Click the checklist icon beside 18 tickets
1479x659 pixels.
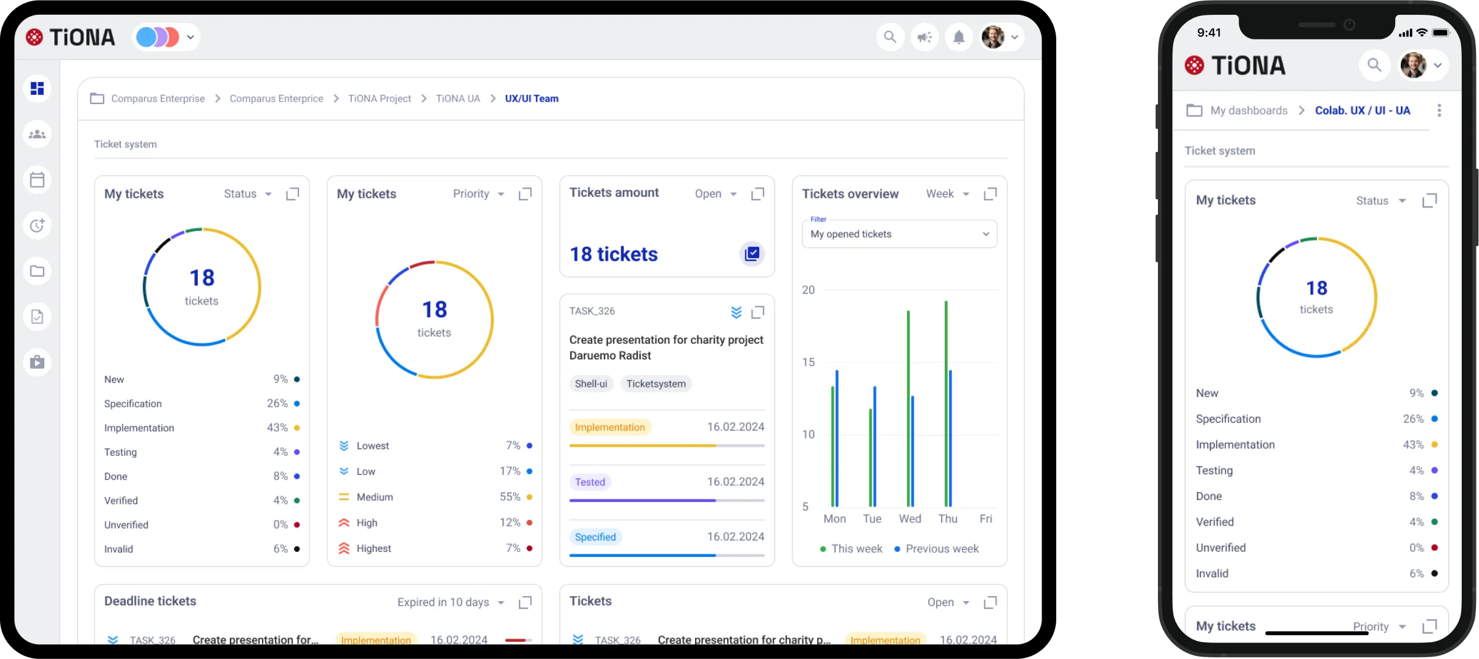(752, 254)
